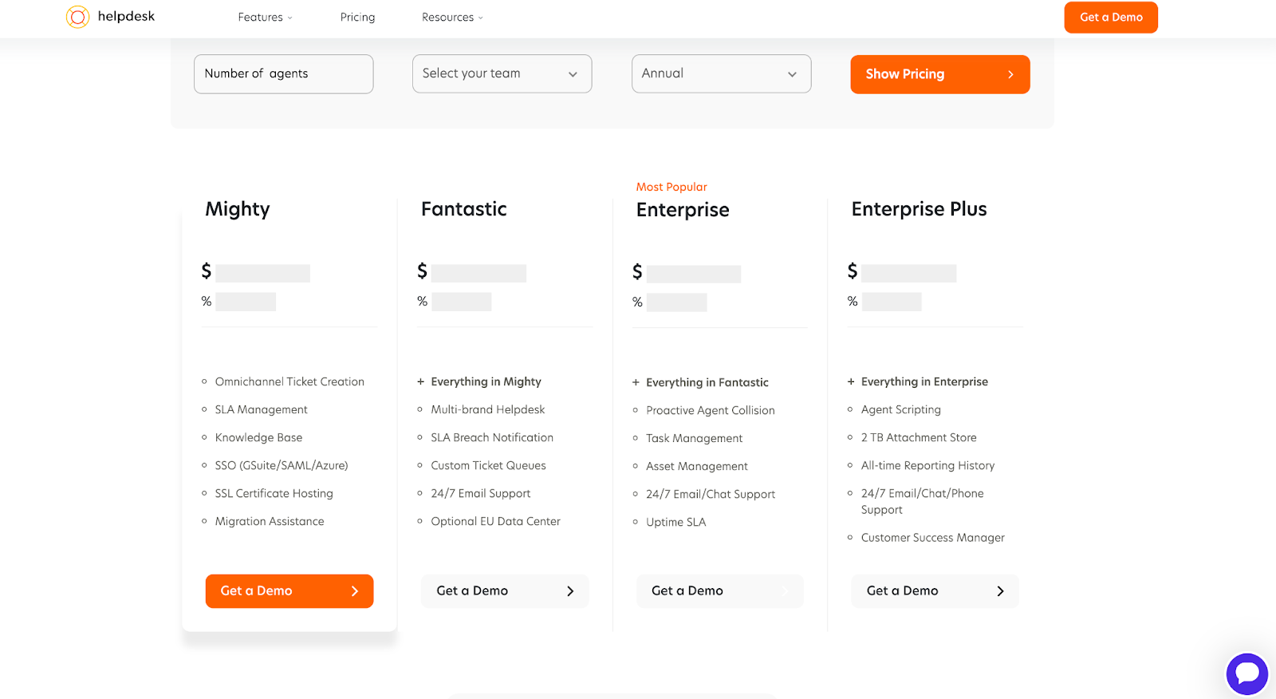Click Everything in Fantastic text
Image resolution: width=1276 pixels, height=699 pixels.
(707, 383)
